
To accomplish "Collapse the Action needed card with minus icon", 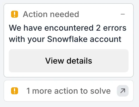I will tap(123, 14).
